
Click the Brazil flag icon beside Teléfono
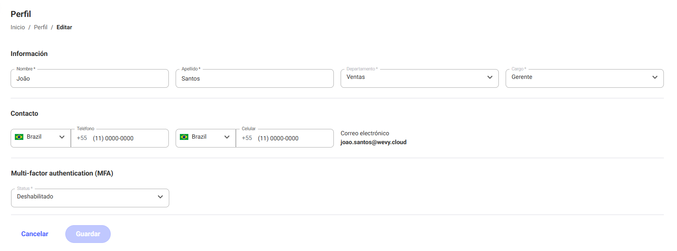click(x=19, y=137)
